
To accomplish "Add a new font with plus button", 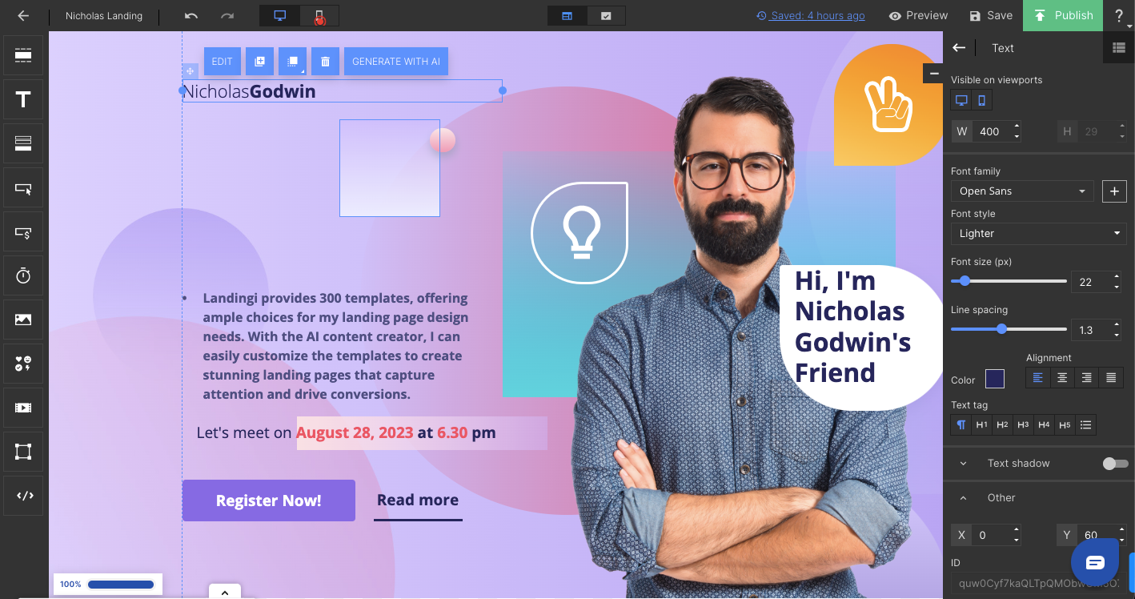I will tap(1114, 191).
